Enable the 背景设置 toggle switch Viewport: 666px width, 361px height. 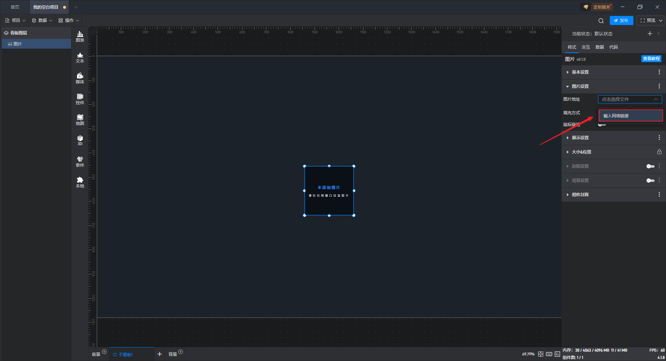pos(650,180)
